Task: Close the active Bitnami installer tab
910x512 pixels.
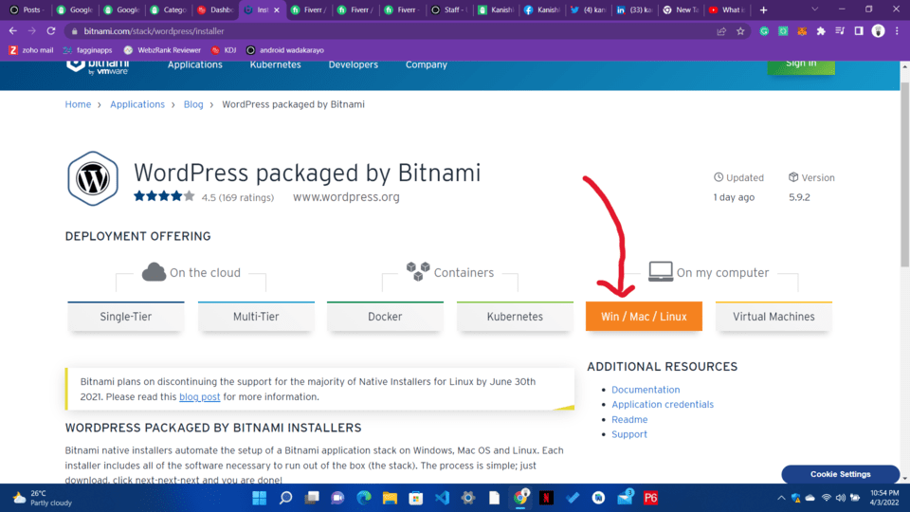Action: pos(277,9)
